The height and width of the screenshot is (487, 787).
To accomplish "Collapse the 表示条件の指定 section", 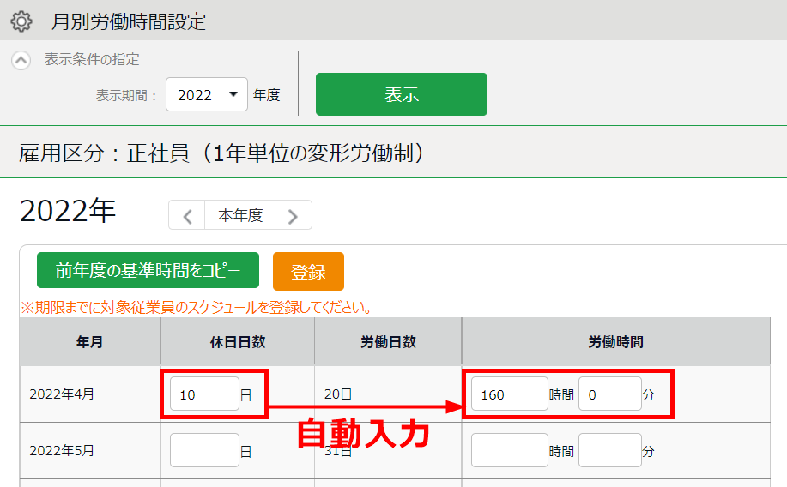I will coord(21,60).
